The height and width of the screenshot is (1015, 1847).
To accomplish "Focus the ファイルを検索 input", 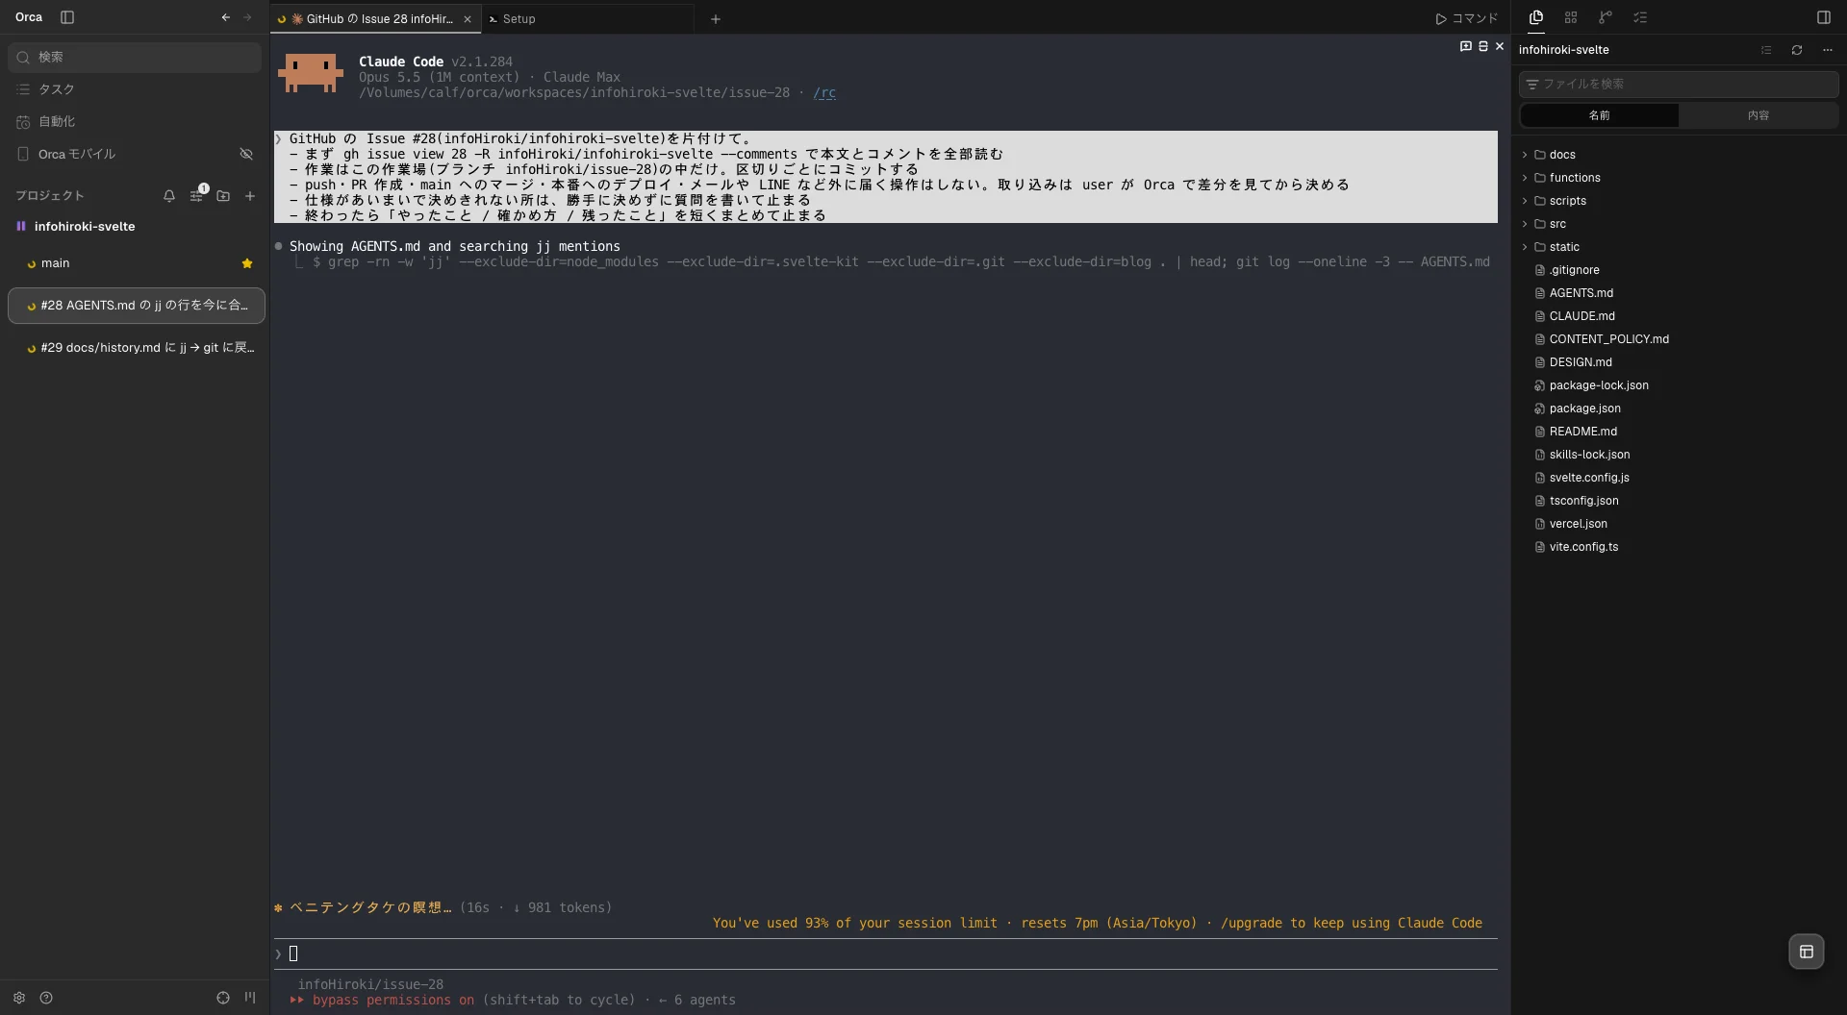I will tap(1679, 84).
